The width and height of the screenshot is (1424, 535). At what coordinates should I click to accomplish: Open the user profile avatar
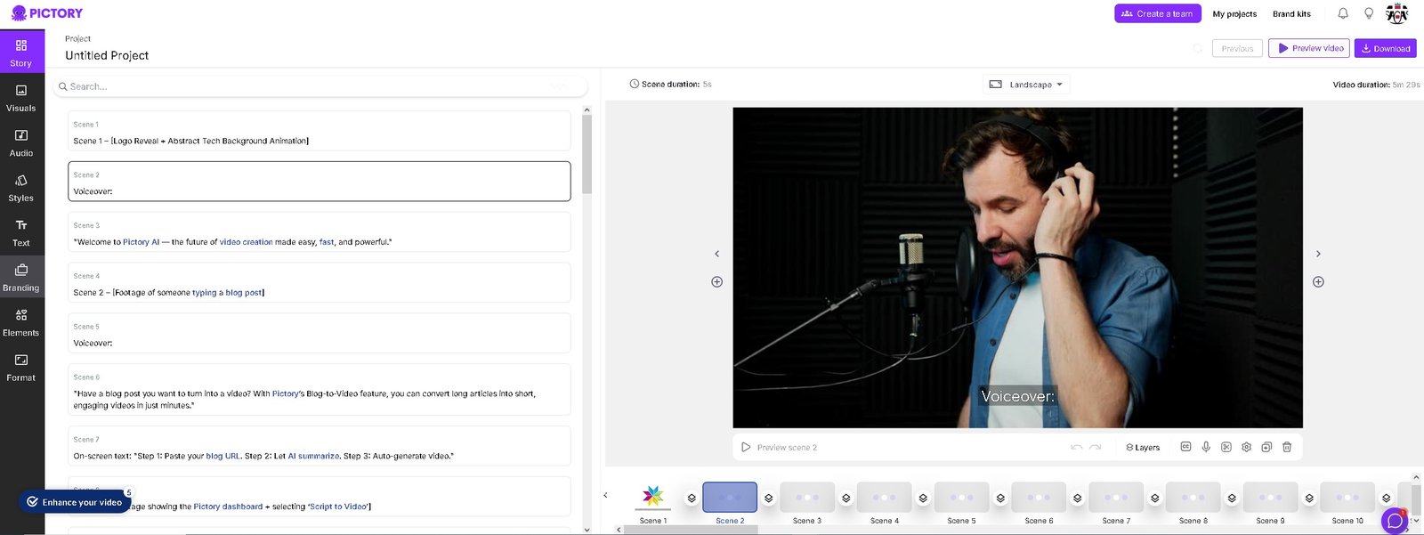(x=1397, y=13)
